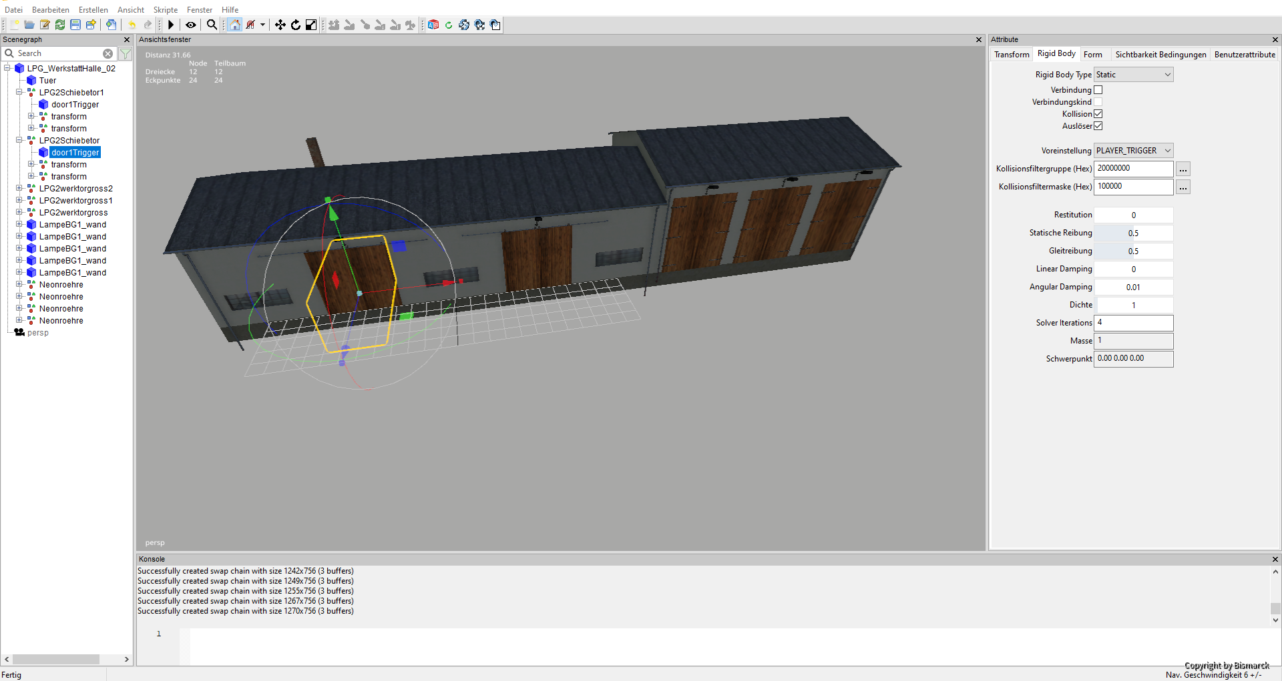Open the Voreinstellung PLAYER_TRIGGER dropdown
The image size is (1282, 681).
click(x=1133, y=151)
